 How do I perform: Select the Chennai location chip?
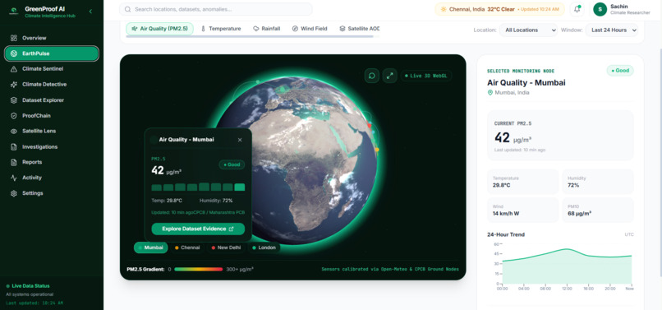coord(187,248)
